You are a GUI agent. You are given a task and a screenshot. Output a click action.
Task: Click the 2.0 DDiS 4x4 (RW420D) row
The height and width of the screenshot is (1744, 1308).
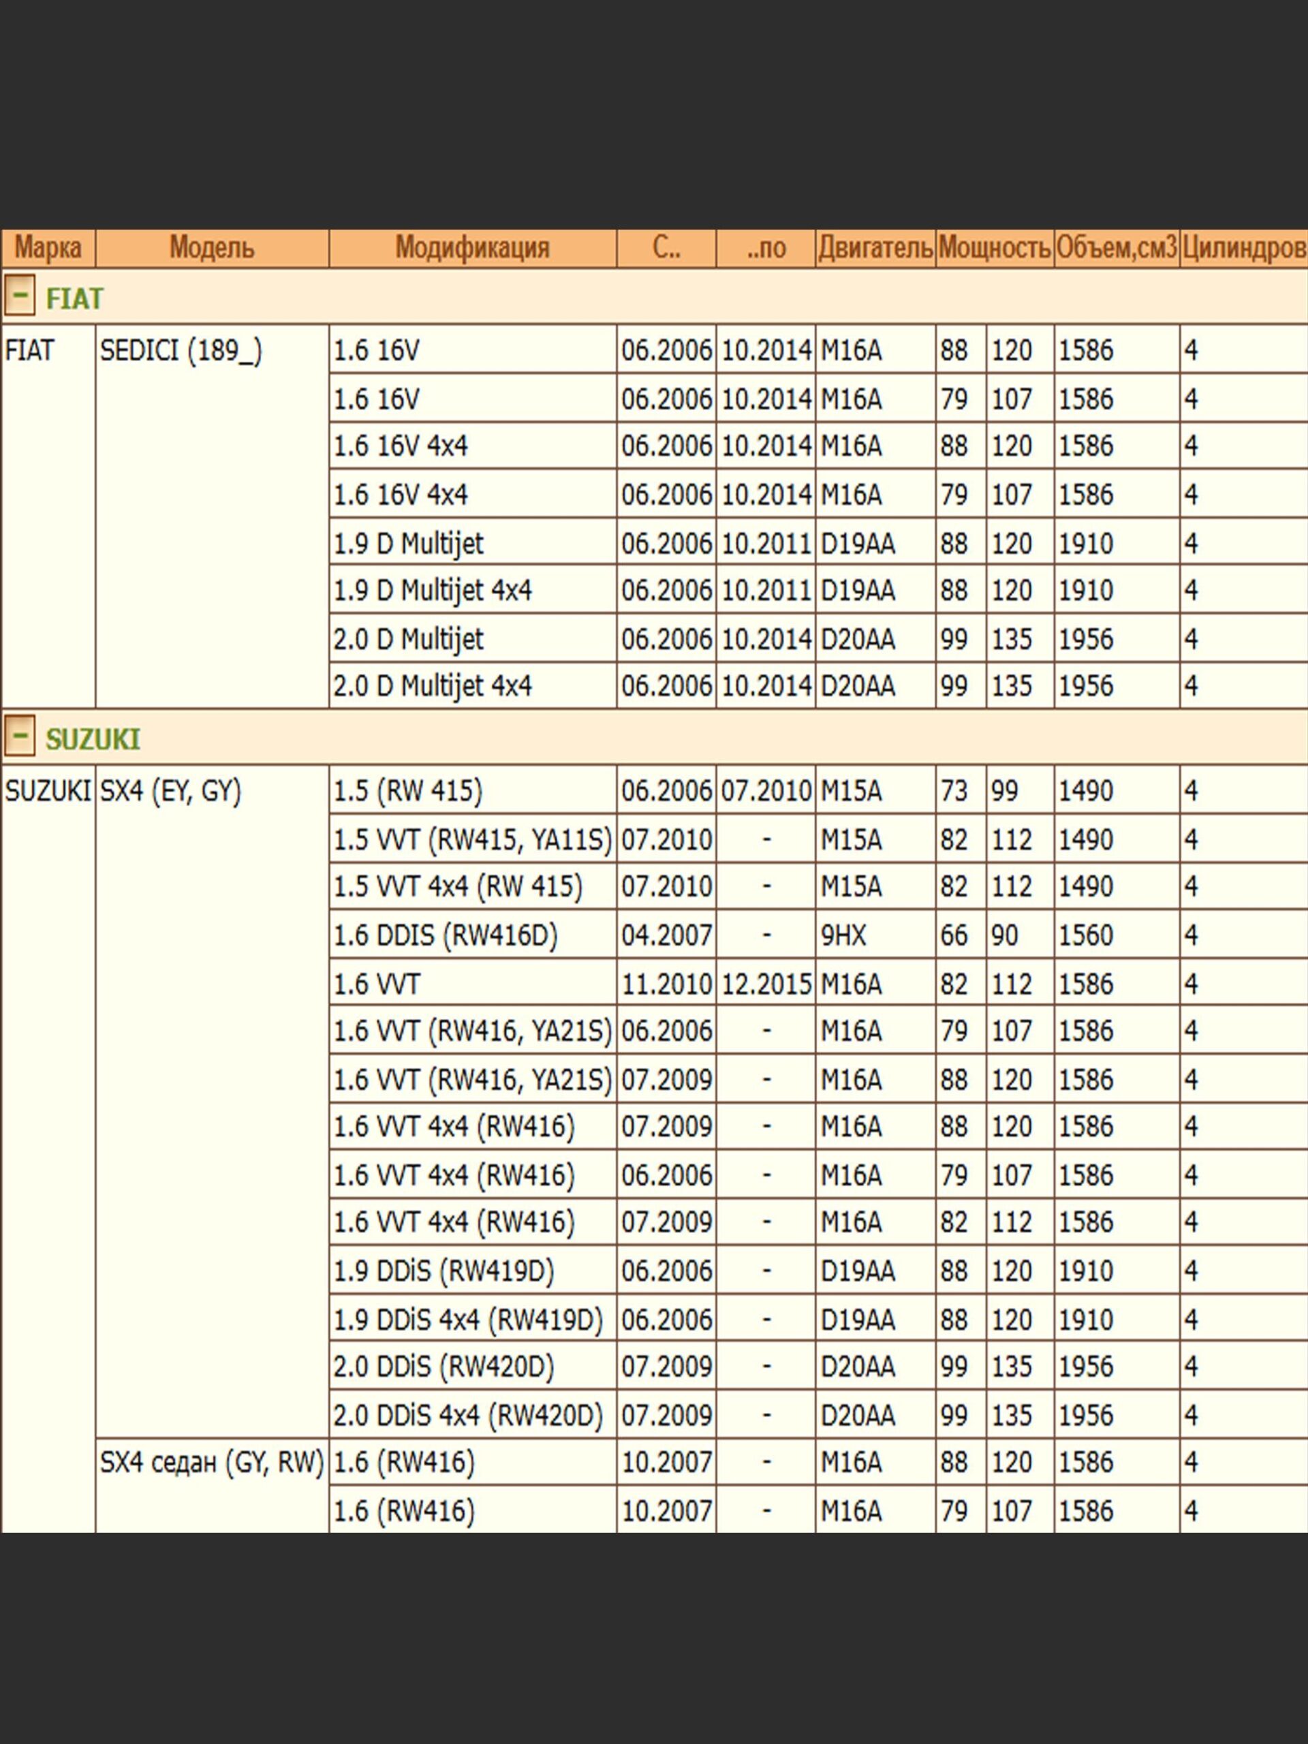click(x=467, y=1415)
